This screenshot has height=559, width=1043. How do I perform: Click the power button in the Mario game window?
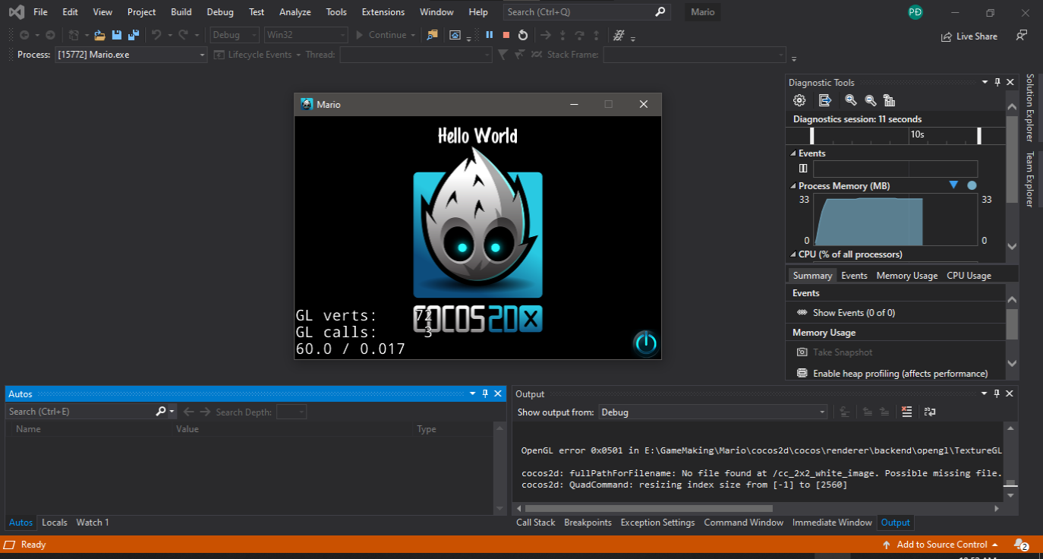[645, 343]
